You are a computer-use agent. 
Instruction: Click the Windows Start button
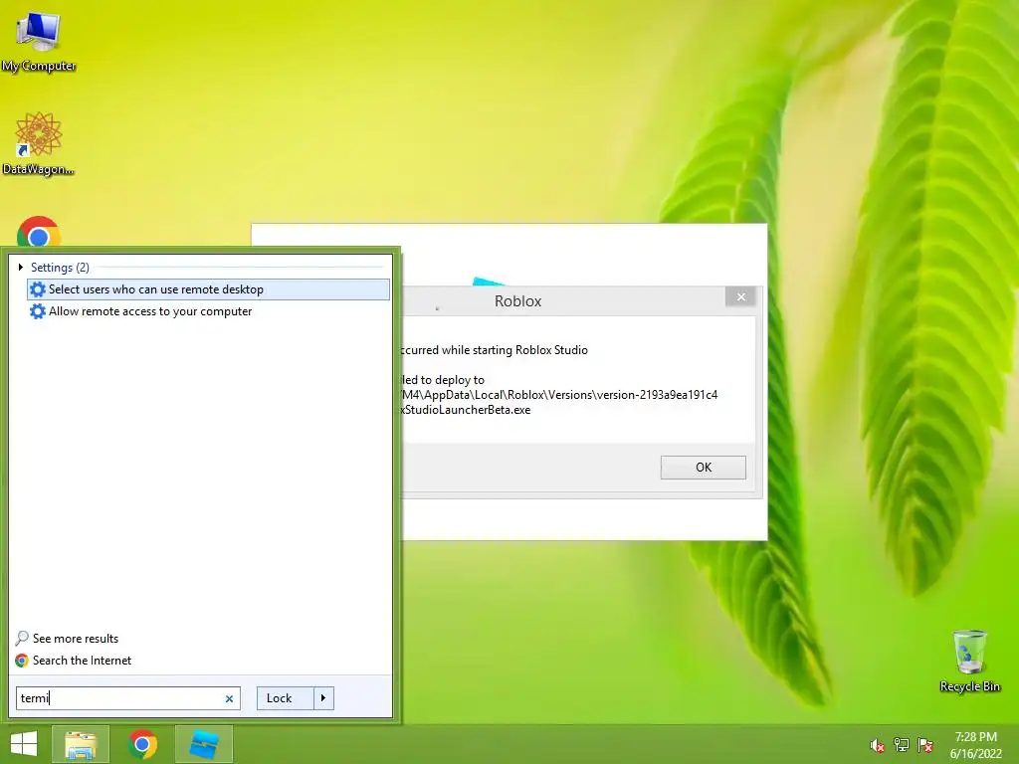pos(24,744)
